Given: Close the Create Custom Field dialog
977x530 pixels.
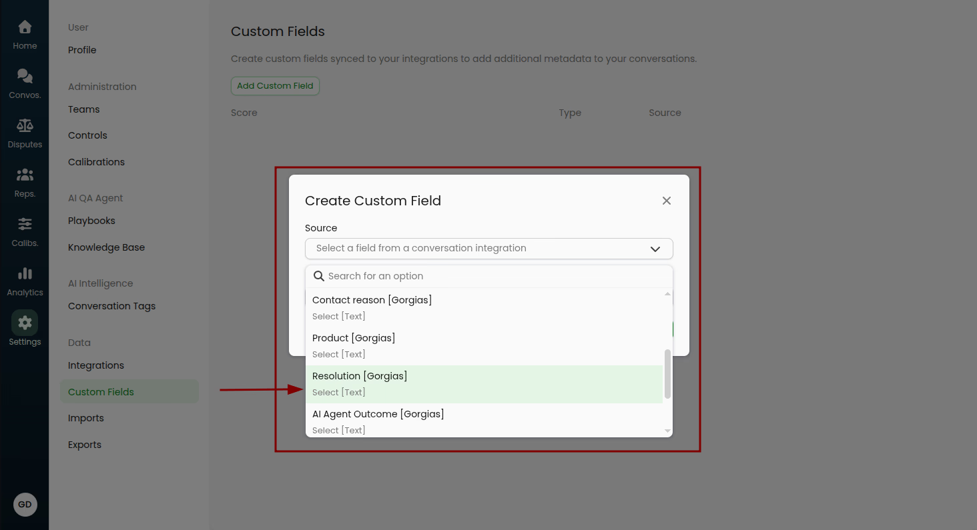Looking at the screenshot, I should (x=666, y=201).
